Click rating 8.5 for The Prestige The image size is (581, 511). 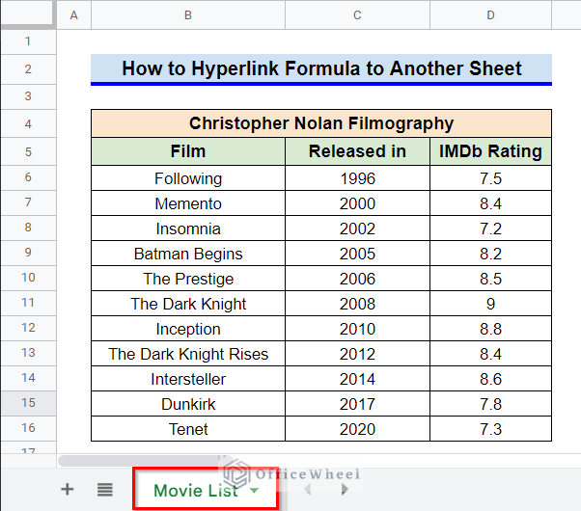[x=490, y=279]
